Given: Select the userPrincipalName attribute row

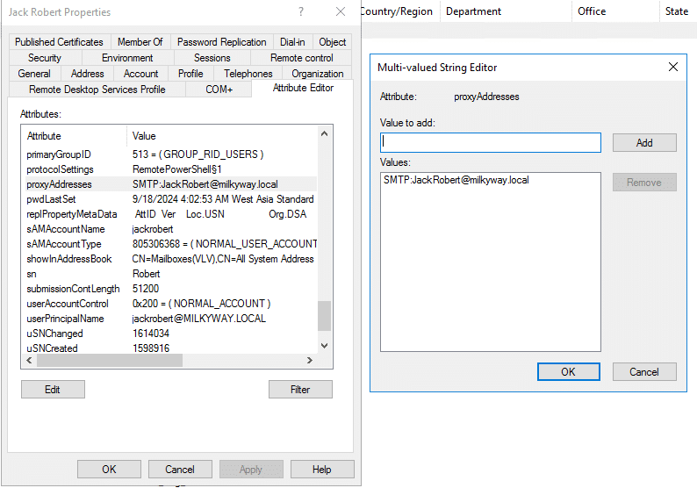Looking at the screenshot, I should point(171,319).
